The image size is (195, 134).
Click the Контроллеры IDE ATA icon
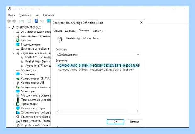coord(18,79)
